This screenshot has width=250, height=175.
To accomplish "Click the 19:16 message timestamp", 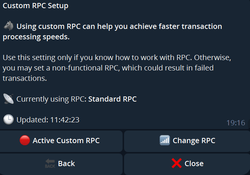I will [236, 123].
